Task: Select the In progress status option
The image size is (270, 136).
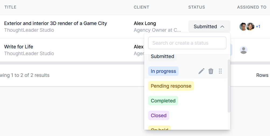Action: [163, 71]
